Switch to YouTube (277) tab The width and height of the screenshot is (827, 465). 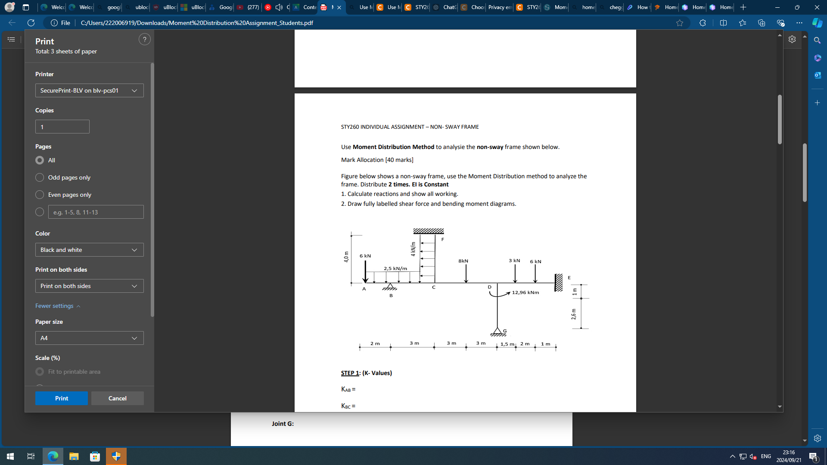tap(248, 7)
